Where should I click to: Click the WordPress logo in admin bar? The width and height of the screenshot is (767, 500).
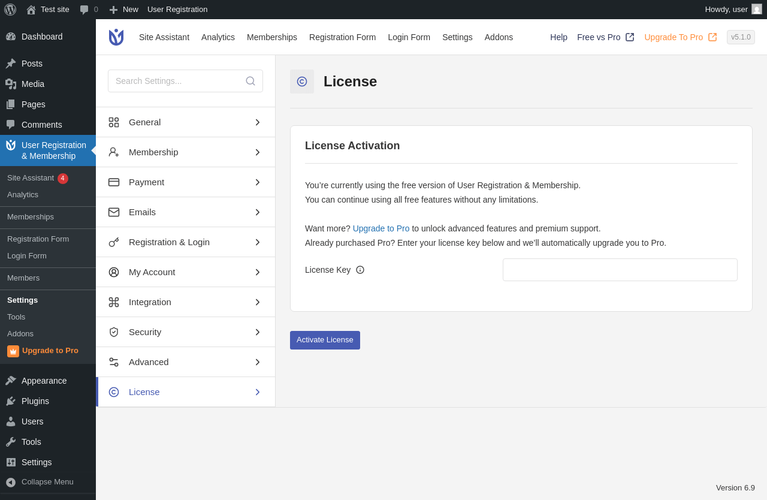coord(10,10)
